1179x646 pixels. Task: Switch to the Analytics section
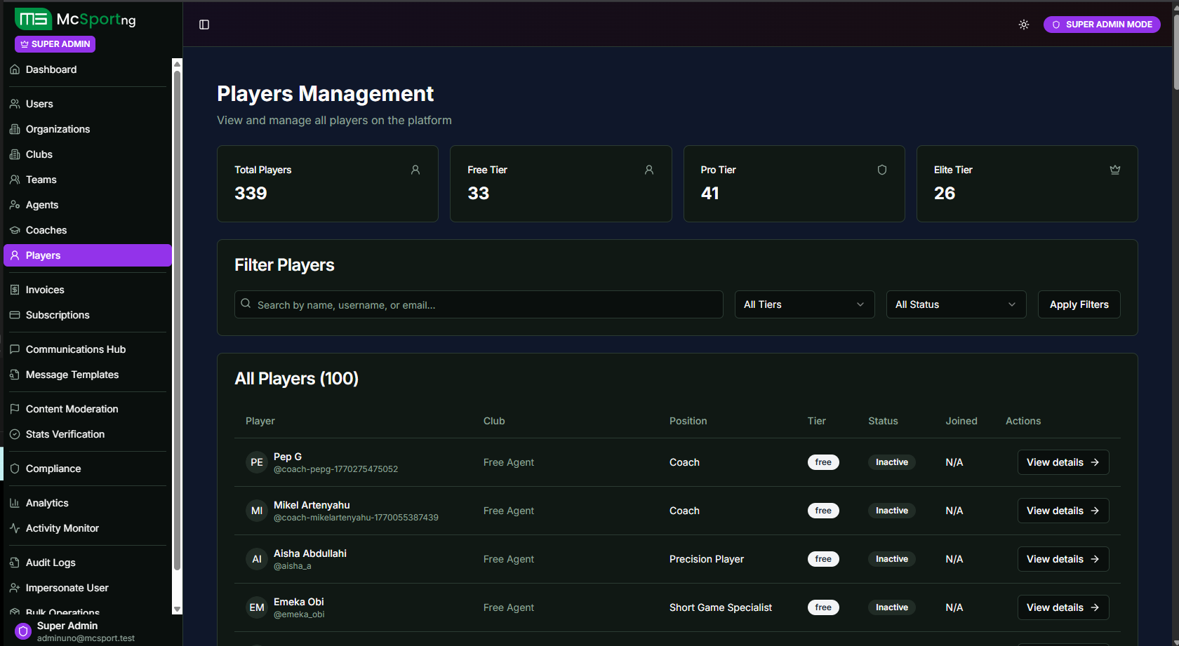coord(47,503)
